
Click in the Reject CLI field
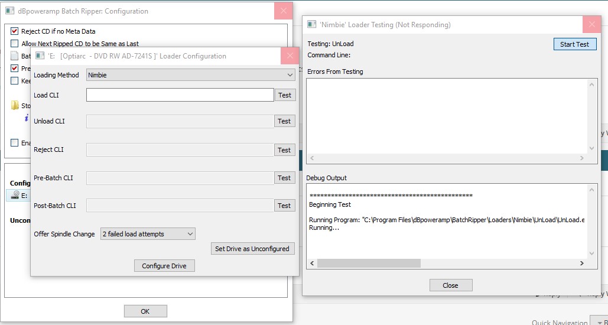tap(180, 149)
